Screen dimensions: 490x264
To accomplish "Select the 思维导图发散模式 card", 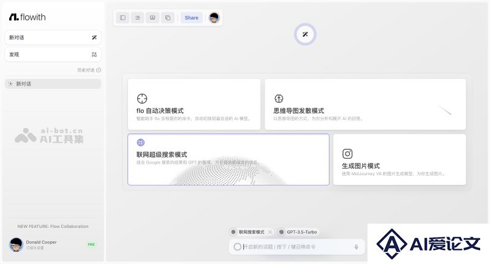I will (365, 104).
